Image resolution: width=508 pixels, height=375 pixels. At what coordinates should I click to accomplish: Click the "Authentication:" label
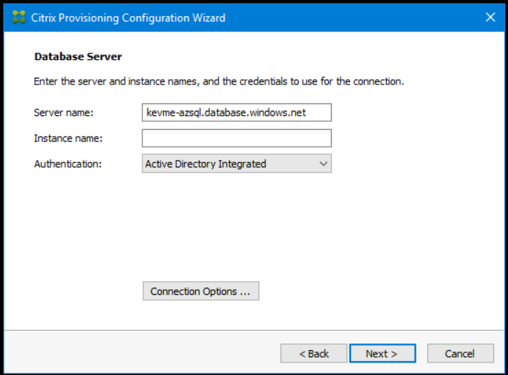tap(68, 164)
